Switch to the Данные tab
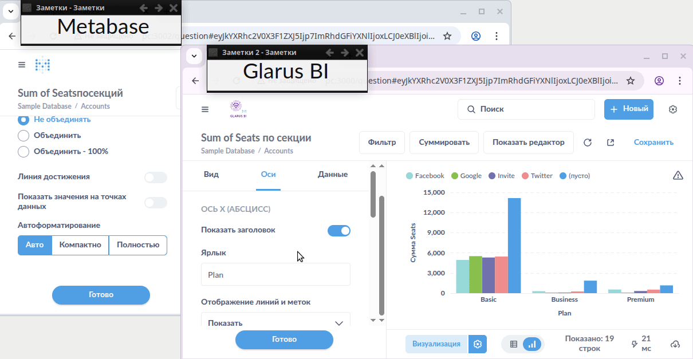 (332, 175)
